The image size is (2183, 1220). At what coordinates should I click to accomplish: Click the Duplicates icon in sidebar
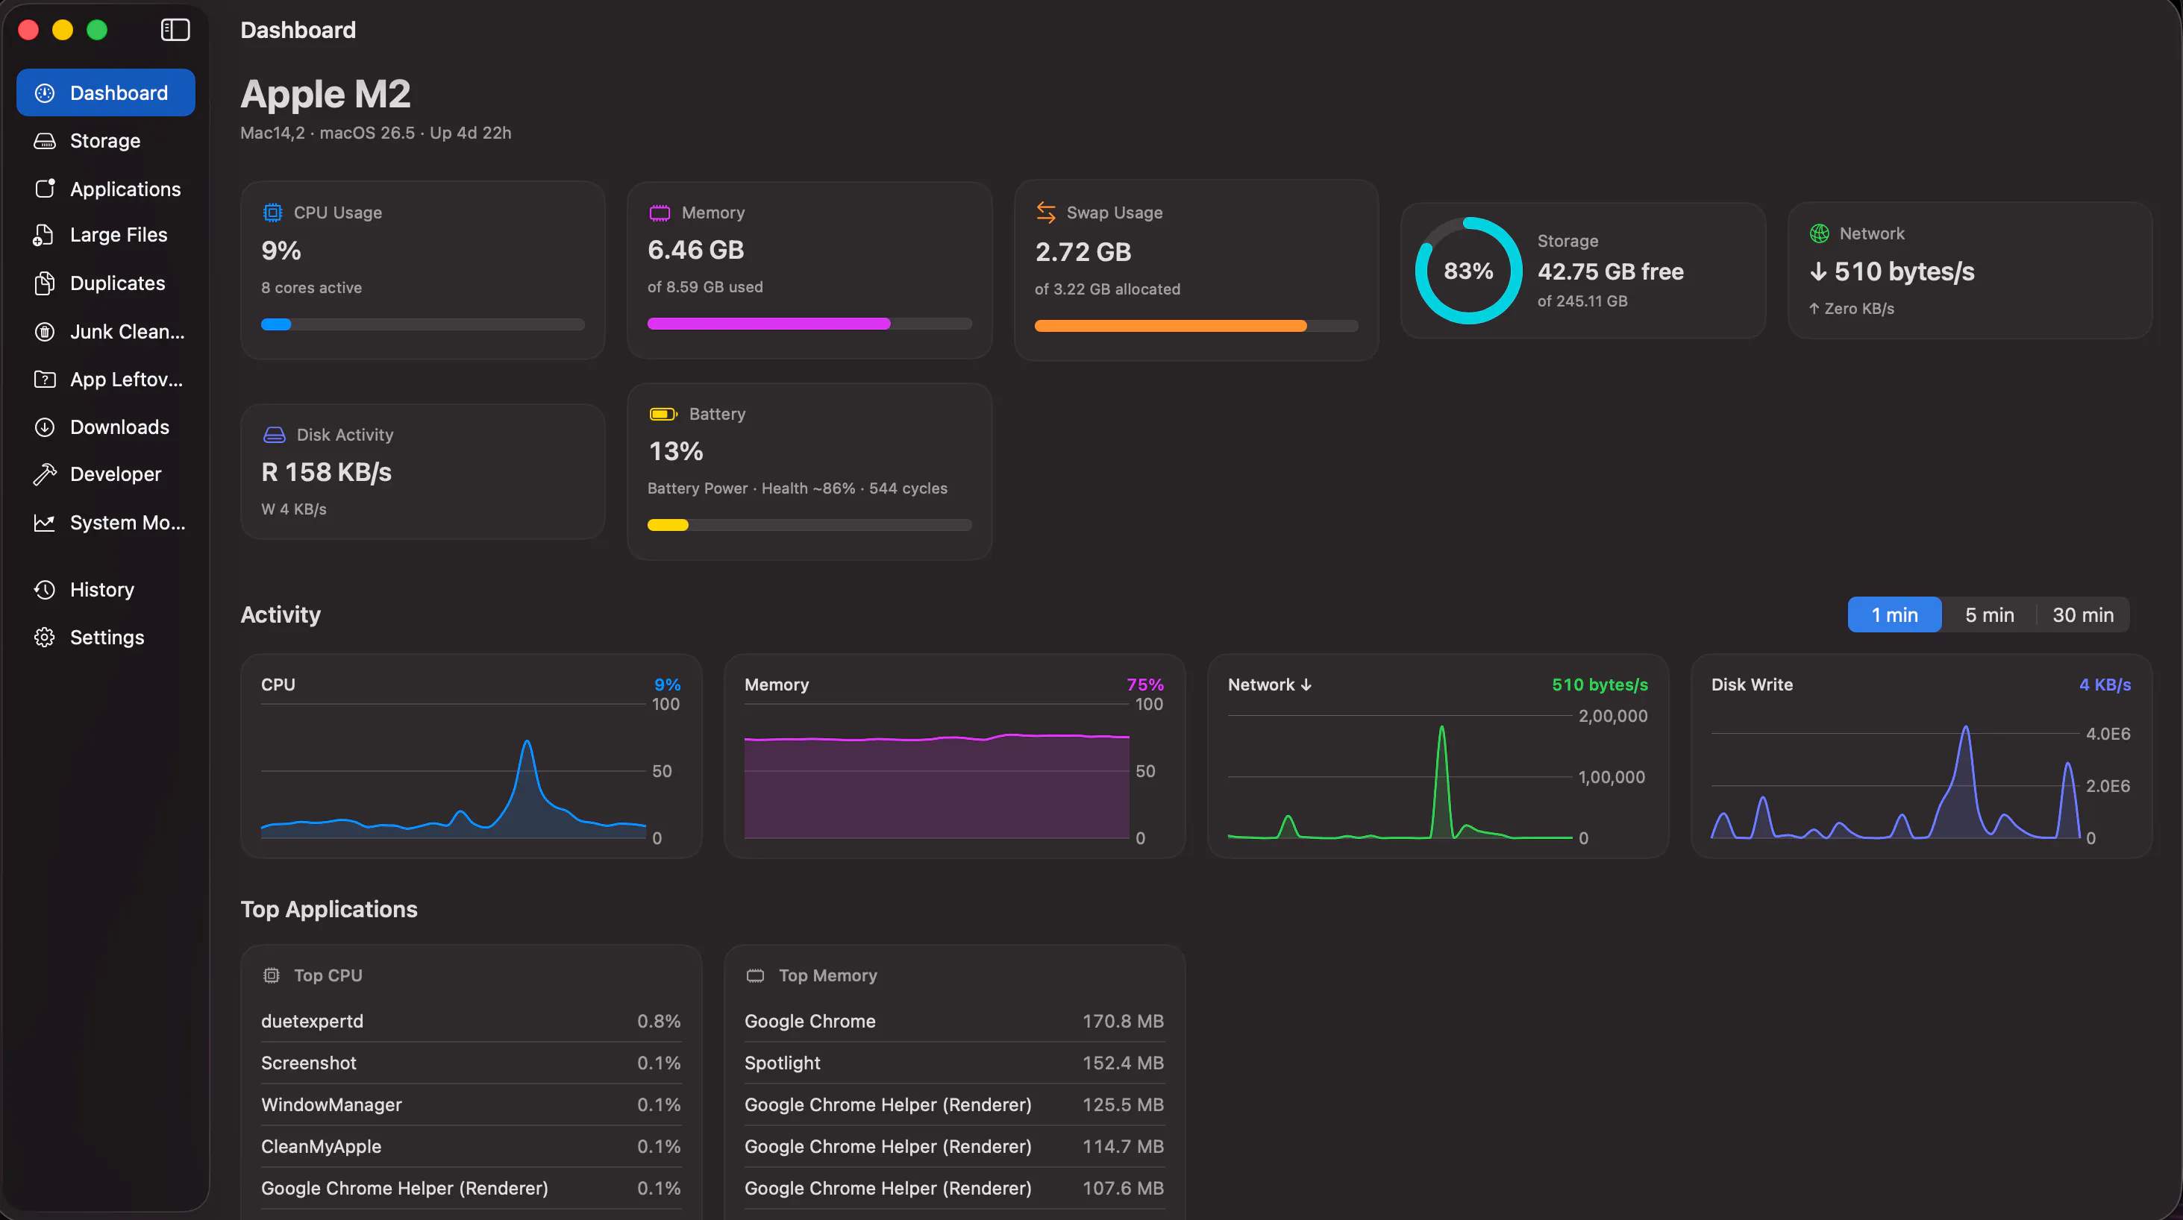(45, 283)
